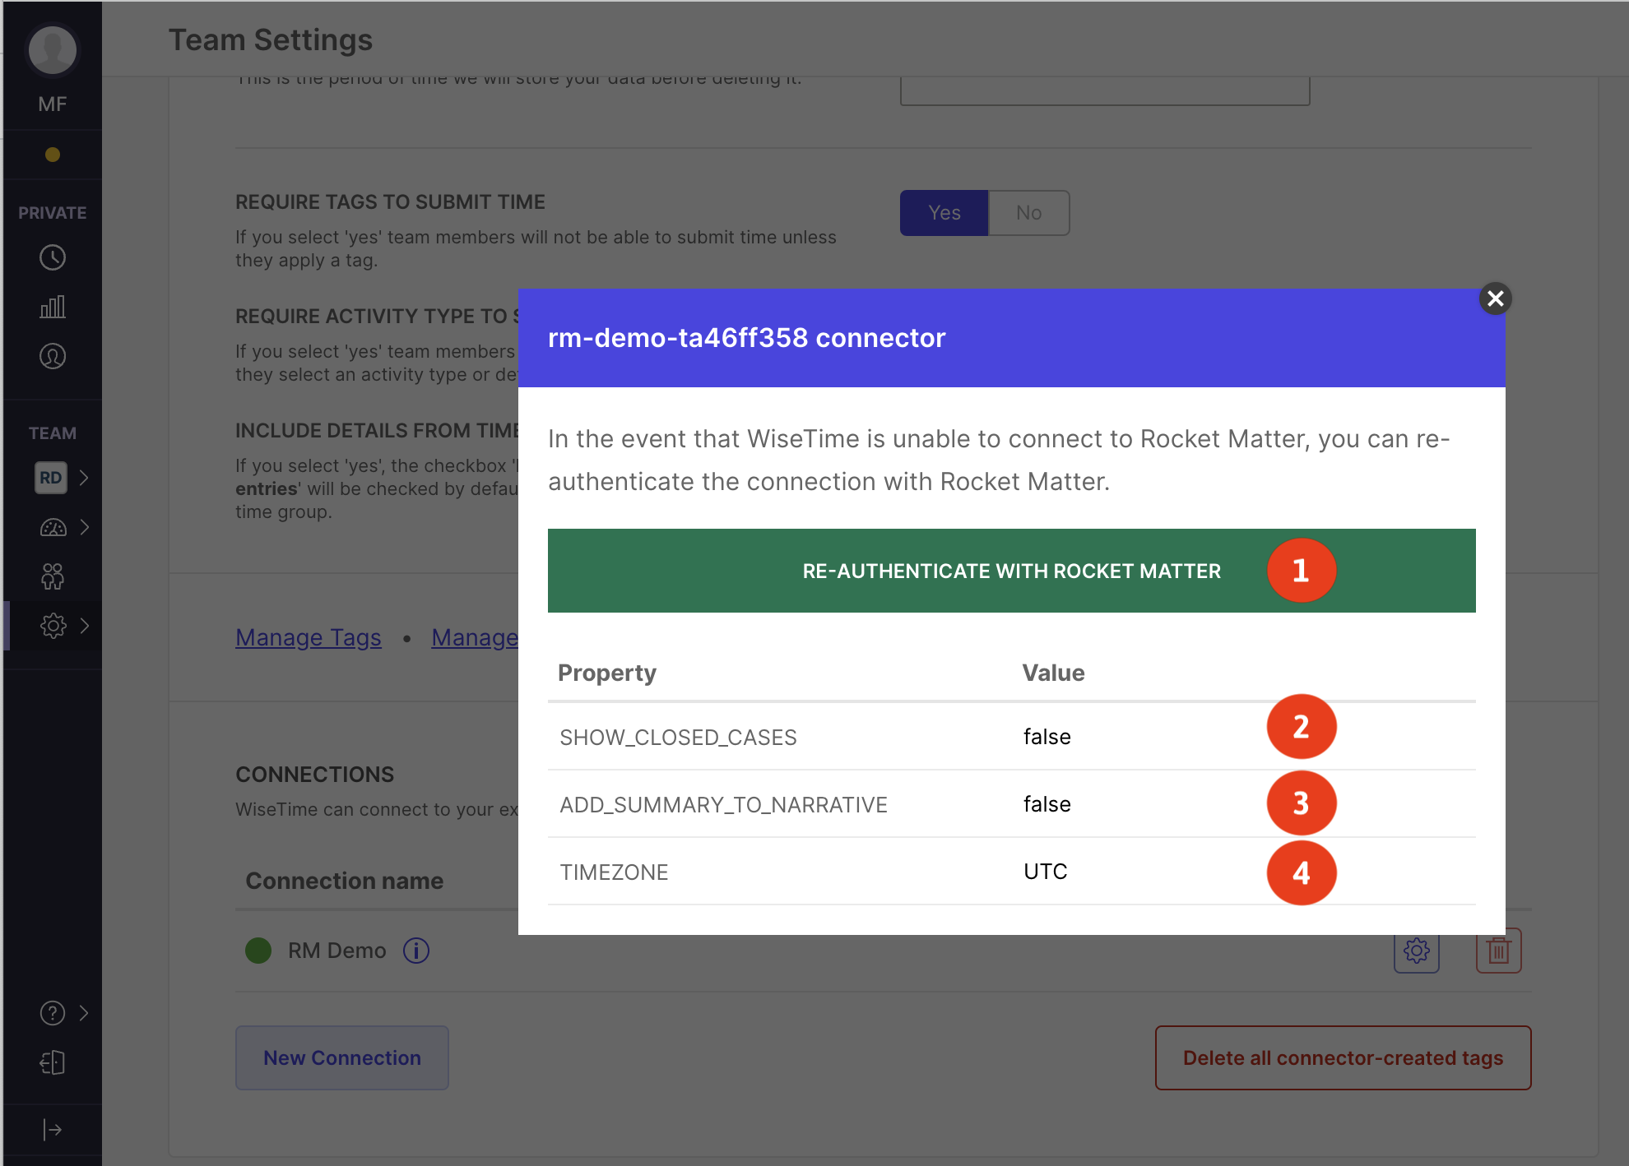Select the RD team badge
This screenshot has width=1629, height=1166.
point(51,478)
